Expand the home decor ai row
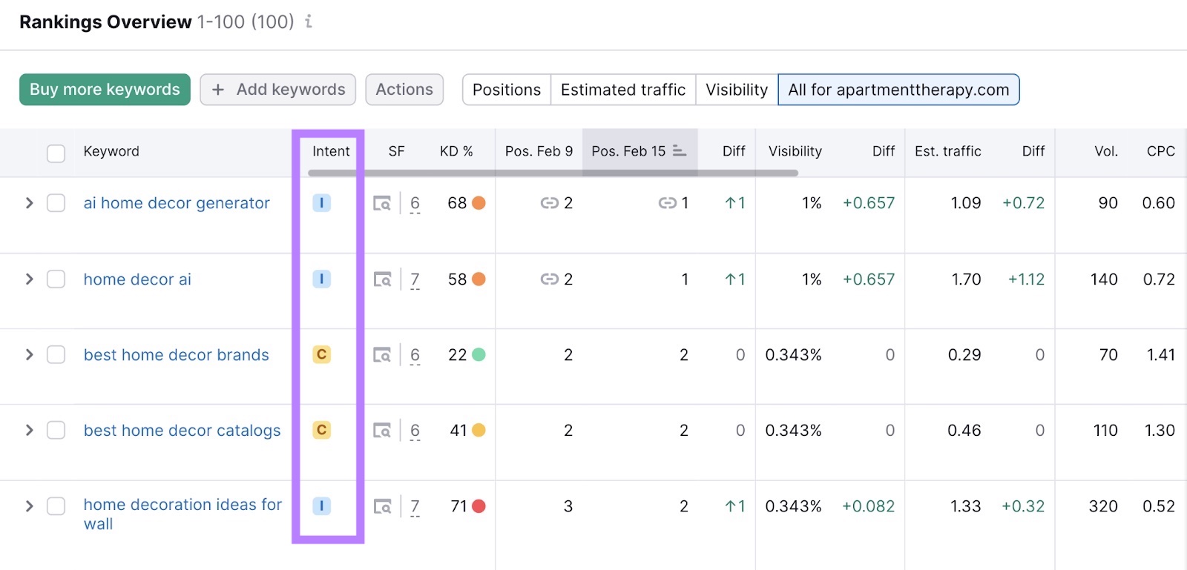The width and height of the screenshot is (1187, 570). [x=29, y=279]
